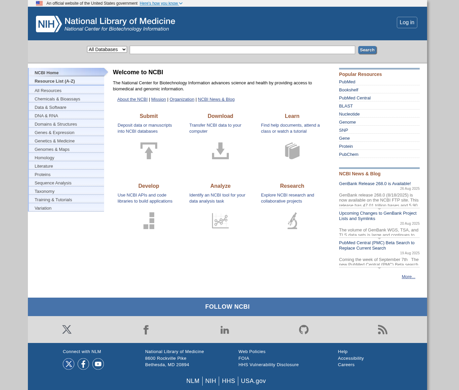Open the SNP link in Popular Resources
The height and width of the screenshot is (390, 459).
(x=343, y=130)
